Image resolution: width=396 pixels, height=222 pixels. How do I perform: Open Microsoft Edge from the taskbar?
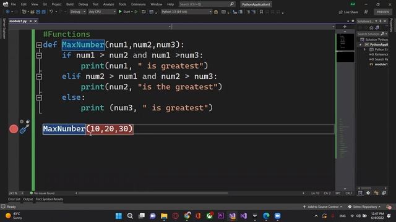(266, 216)
